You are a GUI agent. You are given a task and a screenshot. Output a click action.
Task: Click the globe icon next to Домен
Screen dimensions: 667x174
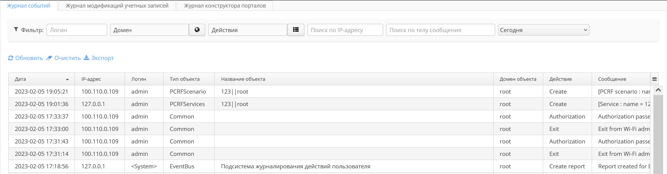(x=197, y=30)
